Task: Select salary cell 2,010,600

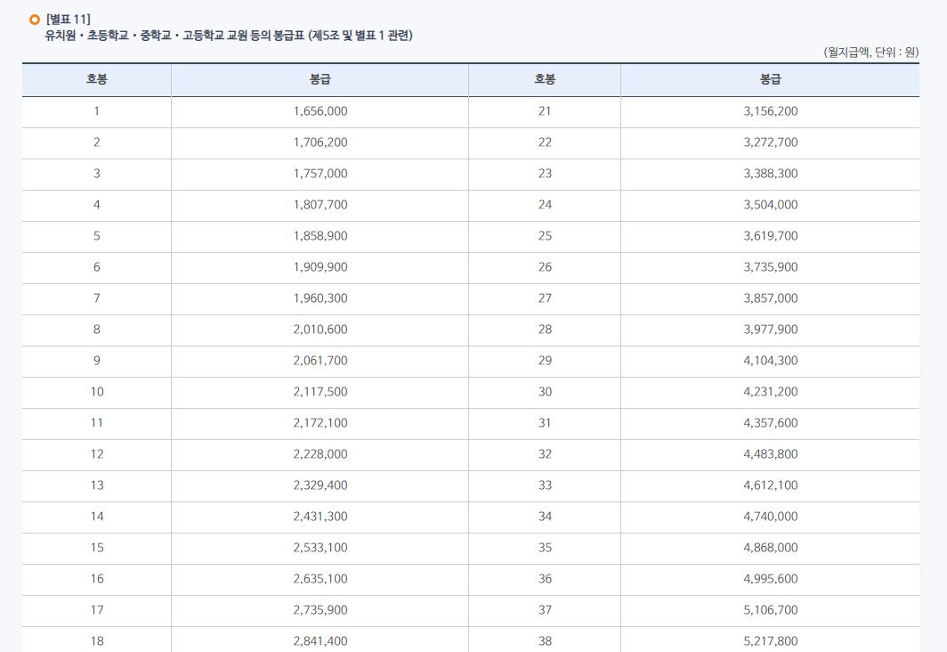Action: (320, 330)
